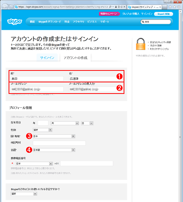Open the 国/地域 country dropdown
The image size is (183, 202).
click(x=54, y=136)
